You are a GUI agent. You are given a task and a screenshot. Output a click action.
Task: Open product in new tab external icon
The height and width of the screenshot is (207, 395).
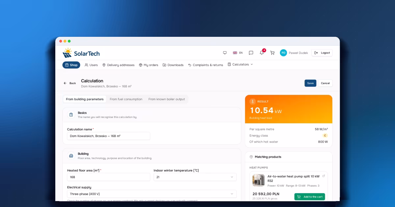click(324, 176)
